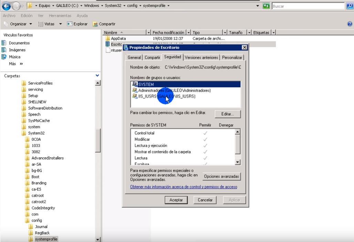Click the Back navigation arrow button
This screenshot has height=242, width=354.
(x=6, y=6)
